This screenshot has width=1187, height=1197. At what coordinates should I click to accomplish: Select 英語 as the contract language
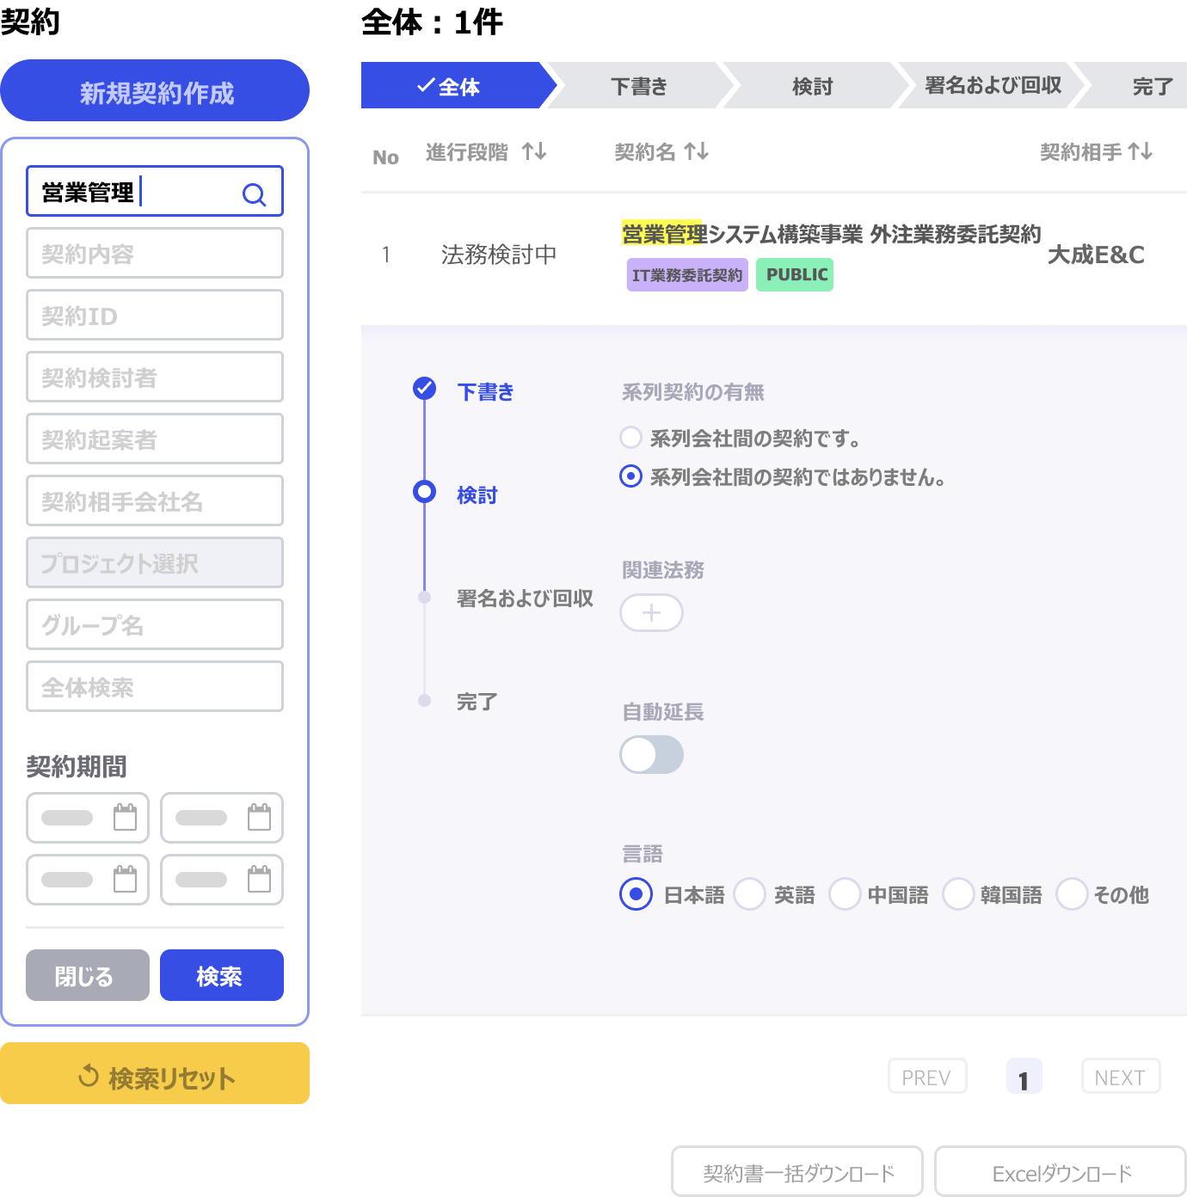pyautogui.click(x=749, y=894)
